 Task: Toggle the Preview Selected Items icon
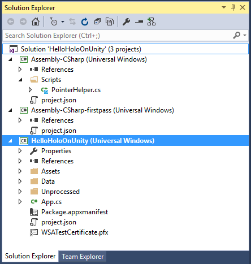139,22
